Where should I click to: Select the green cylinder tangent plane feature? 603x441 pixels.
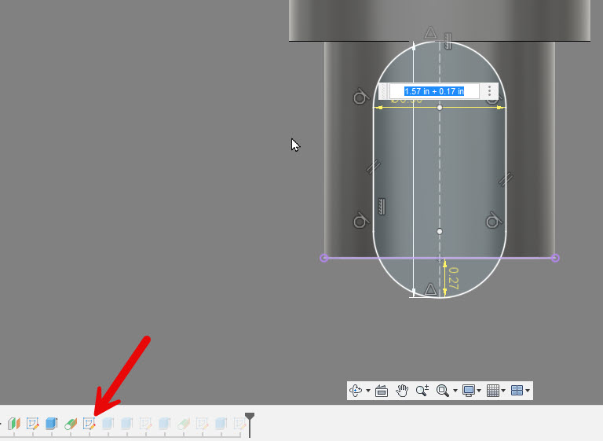point(71,424)
